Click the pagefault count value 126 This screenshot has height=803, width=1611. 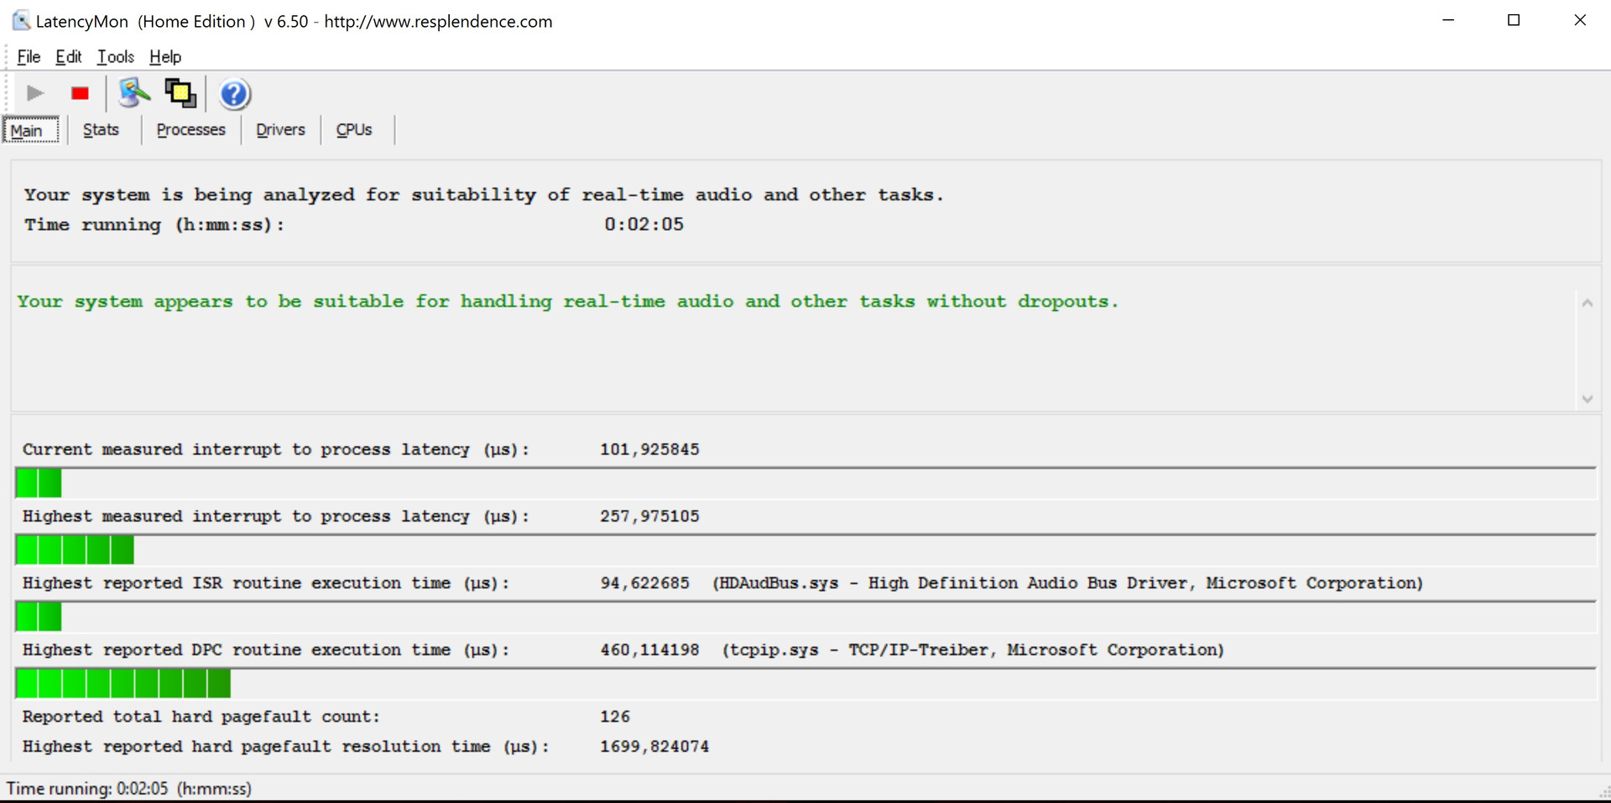coord(615,718)
